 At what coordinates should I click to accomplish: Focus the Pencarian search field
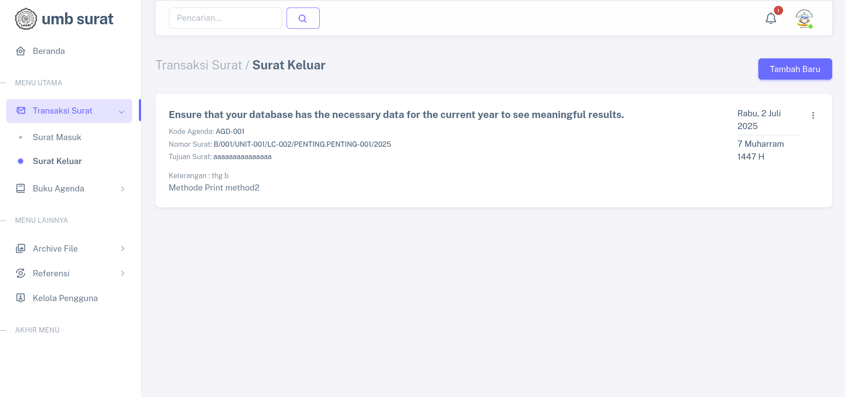(225, 18)
